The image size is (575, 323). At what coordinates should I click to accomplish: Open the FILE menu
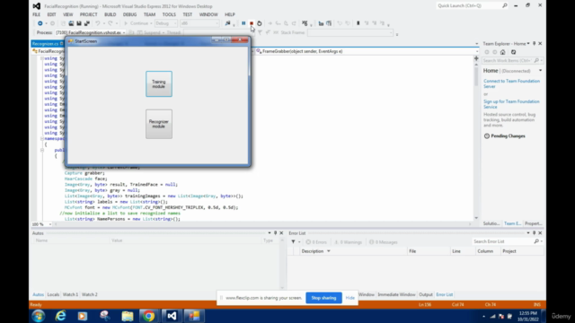pyautogui.click(x=36, y=14)
